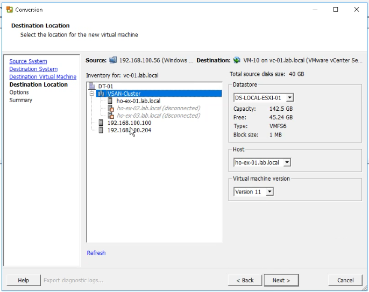The height and width of the screenshot is (292, 369).
Task: Click the Version 11 combo box
Action: 253,192
